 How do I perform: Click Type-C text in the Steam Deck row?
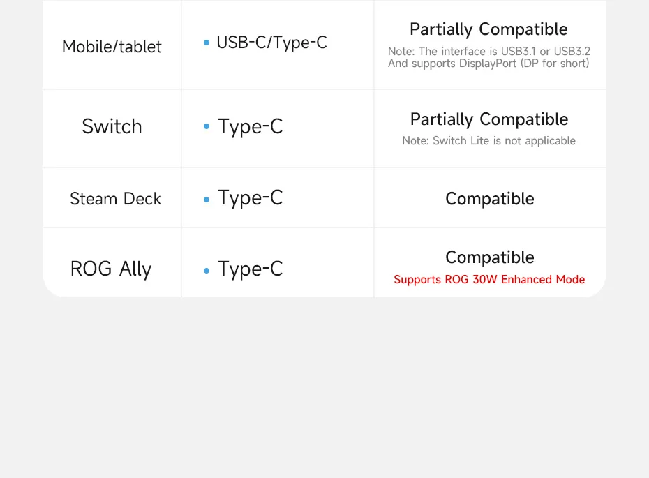(x=251, y=198)
